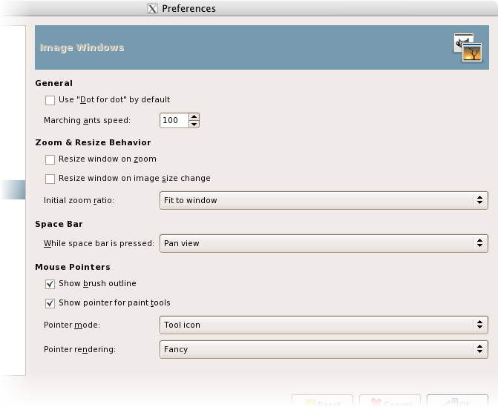Screen dimensions: 498x407
Task: Uncheck Show pointer for paint tools
Action: point(50,303)
